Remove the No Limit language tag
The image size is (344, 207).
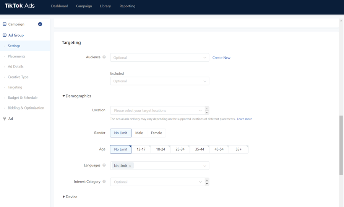[130, 166]
